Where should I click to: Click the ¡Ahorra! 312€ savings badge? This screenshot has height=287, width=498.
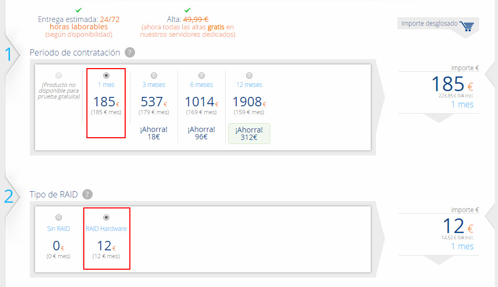tap(249, 133)
